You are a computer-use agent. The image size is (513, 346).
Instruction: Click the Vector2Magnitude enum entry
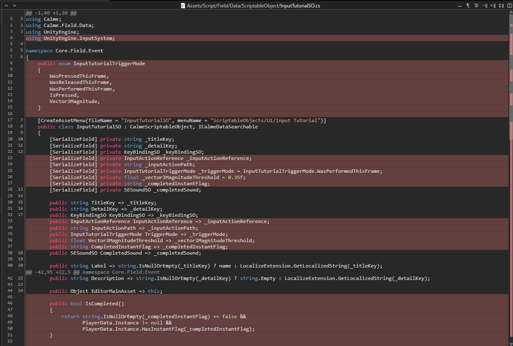[x=75, y=102]
